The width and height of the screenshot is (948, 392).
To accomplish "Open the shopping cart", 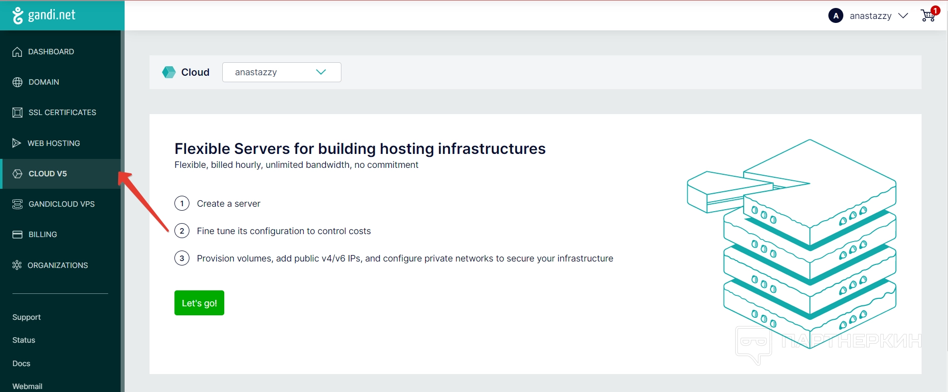I will (928, 16).
